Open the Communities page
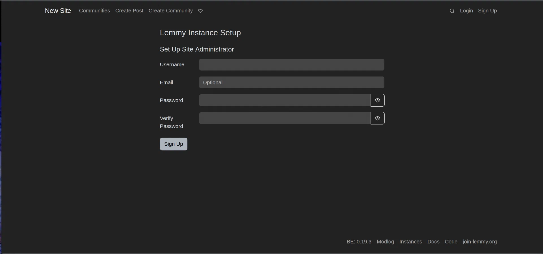This screenshot has width=543, height=254. pos(94,11)
